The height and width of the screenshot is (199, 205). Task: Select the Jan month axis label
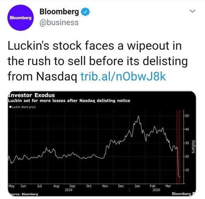point(137,186)
